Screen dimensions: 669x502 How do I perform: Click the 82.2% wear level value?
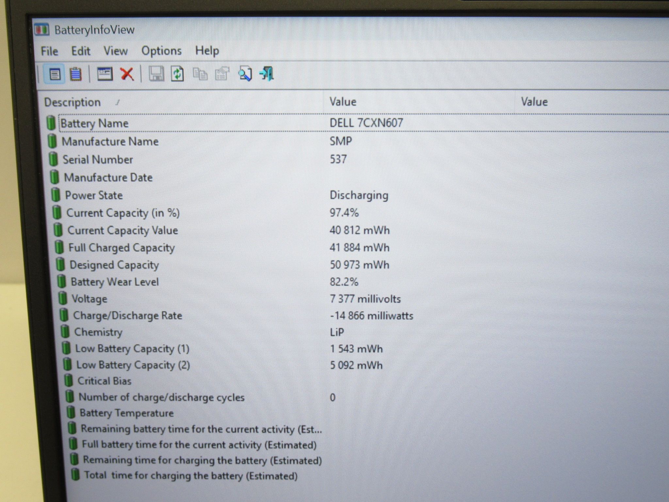pos(344,282)
